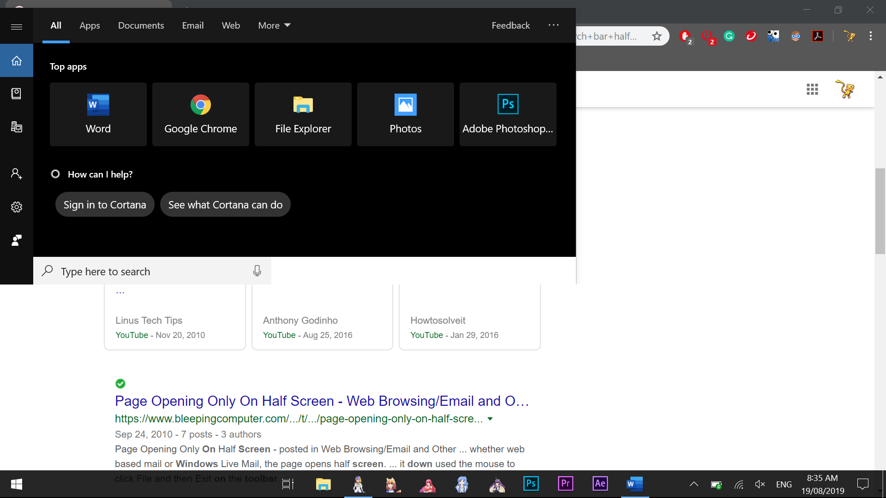The height and width of the screenshot is (498, 886).
Task: Click the Feedback button
Action: (x=510, y=25)
